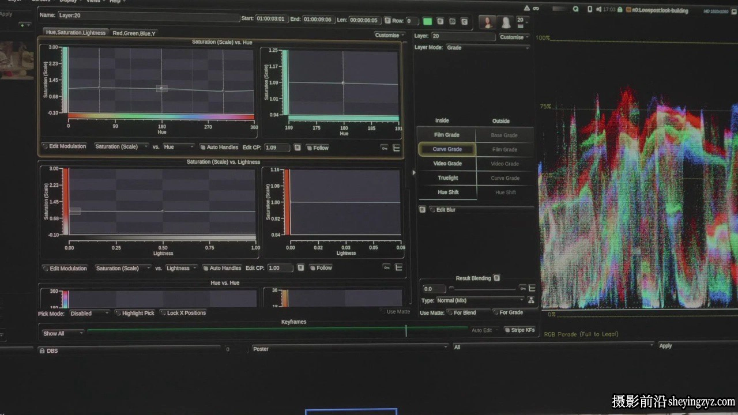
Task: Open Customise dropdown above curve panels
Action: click(x=389, y=35)
